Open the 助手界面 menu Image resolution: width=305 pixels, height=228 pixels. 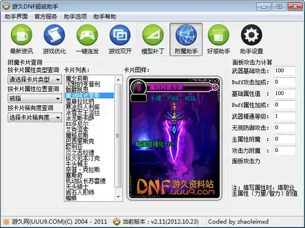[16, 16]
